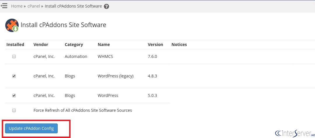Select the Installed column header
The image size is (315, 138).
[x=15, y=45]
